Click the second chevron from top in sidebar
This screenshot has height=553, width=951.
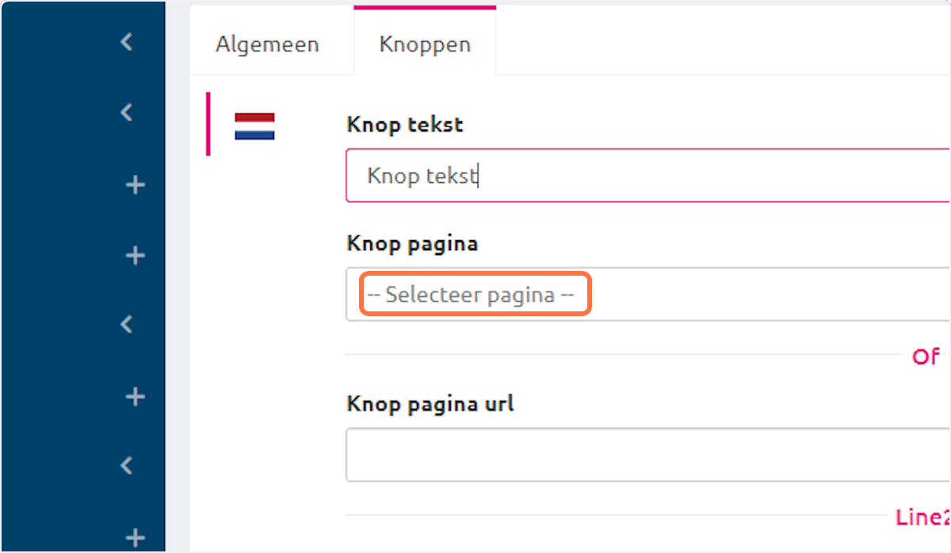tap(127, 113)
